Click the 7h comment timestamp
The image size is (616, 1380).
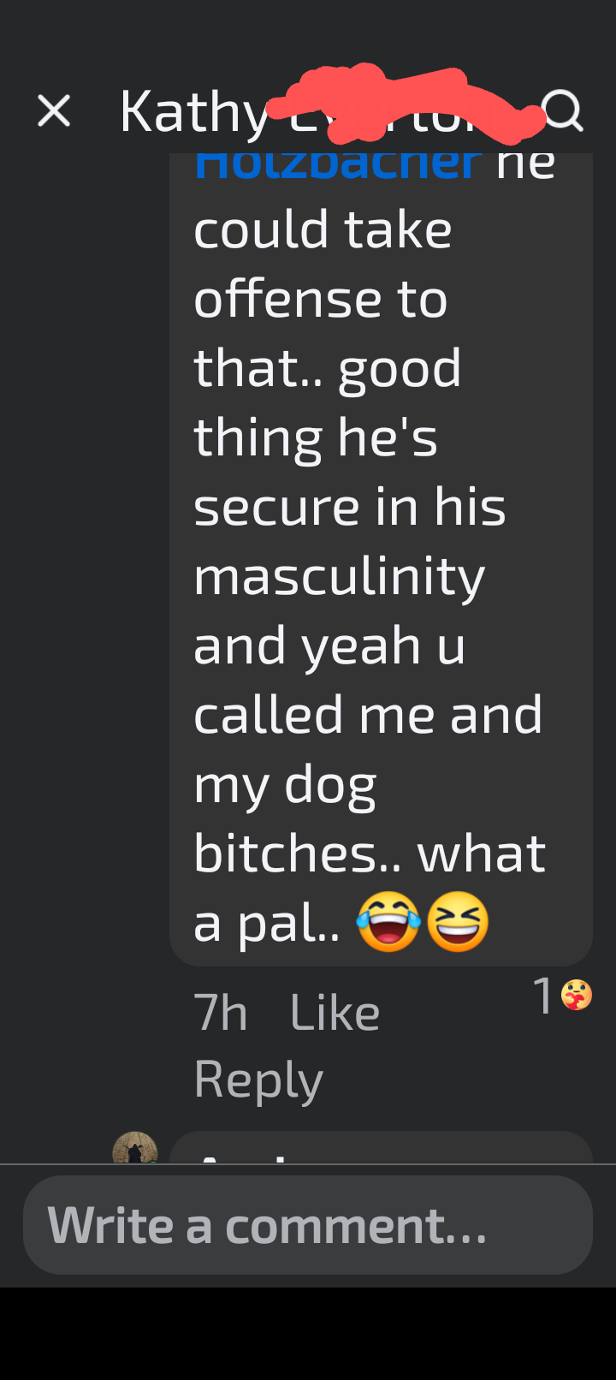221,1013
